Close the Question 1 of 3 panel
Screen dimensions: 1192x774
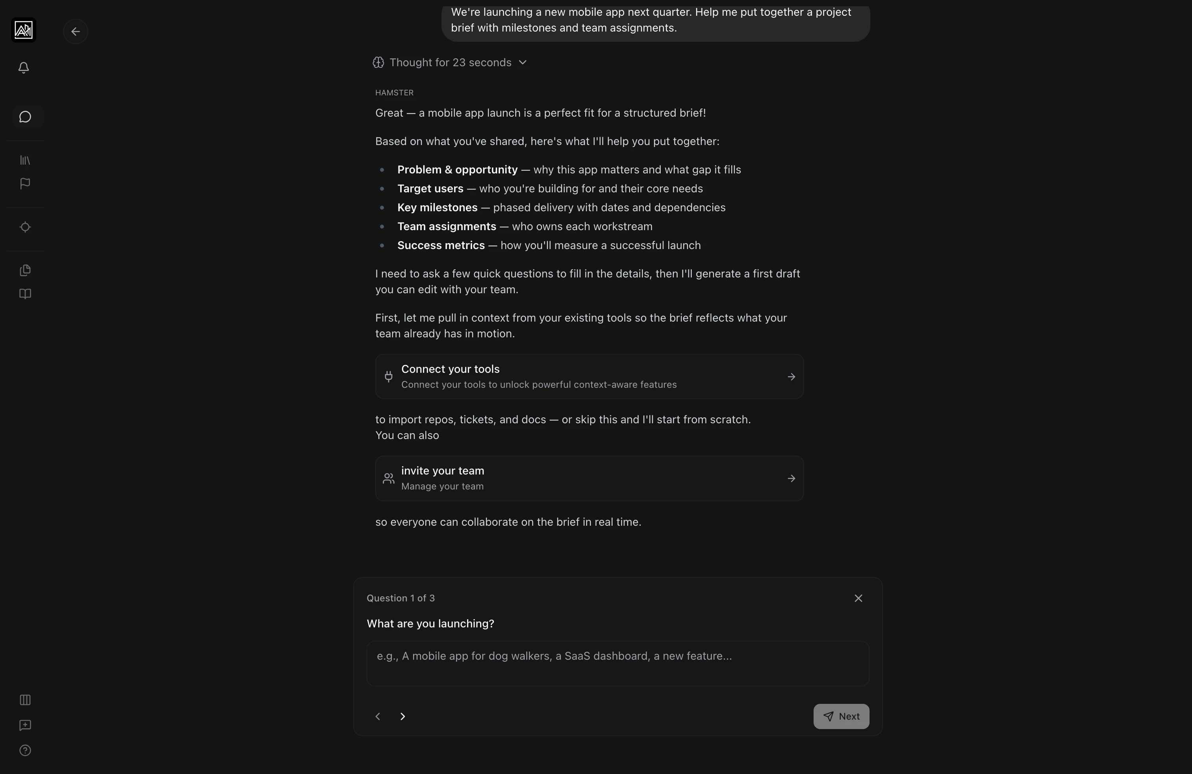(x=858, y=598)
